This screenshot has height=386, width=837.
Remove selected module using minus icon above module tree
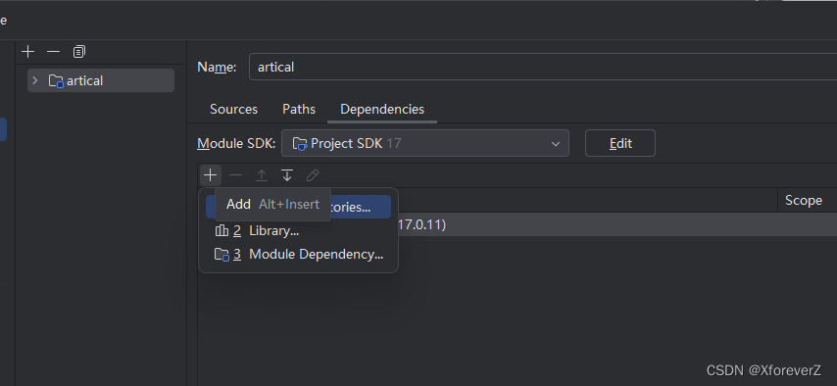tap(53, 52)
